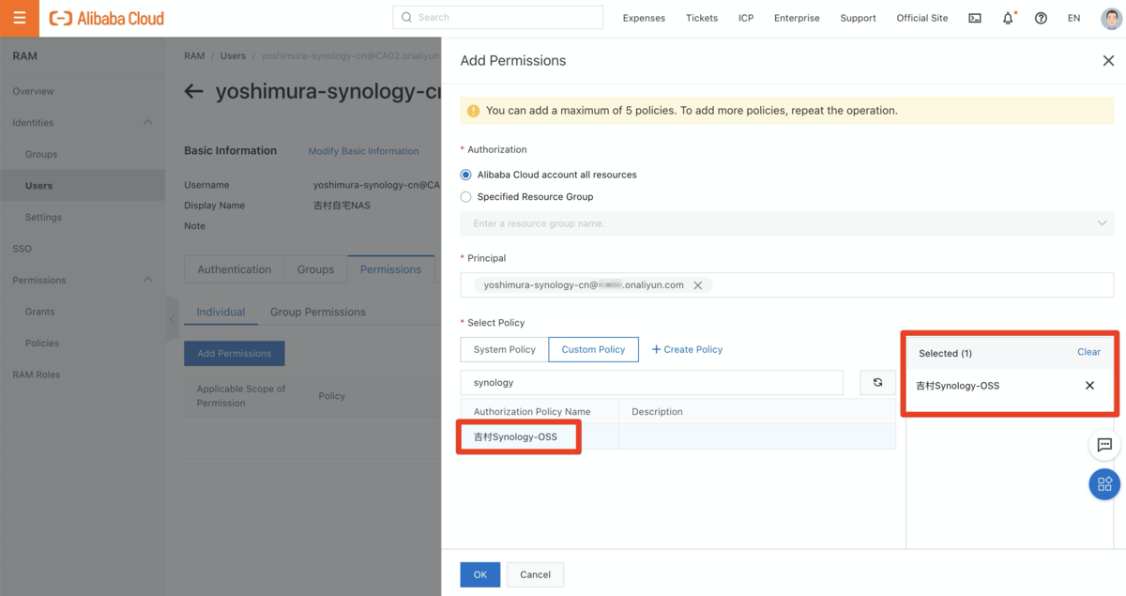Viewport: 1126px width, 596px height.
Task: Switch to System Policy tab
Action: pyautogui.click(x=504, y=349)
